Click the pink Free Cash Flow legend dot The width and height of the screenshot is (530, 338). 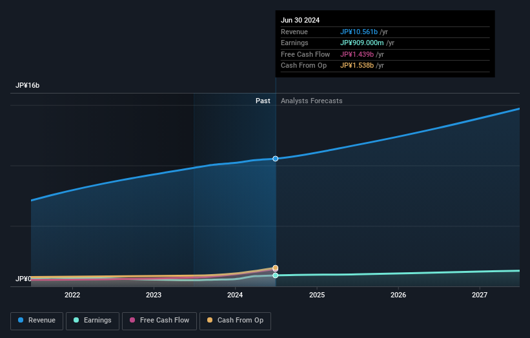[132, 320]
